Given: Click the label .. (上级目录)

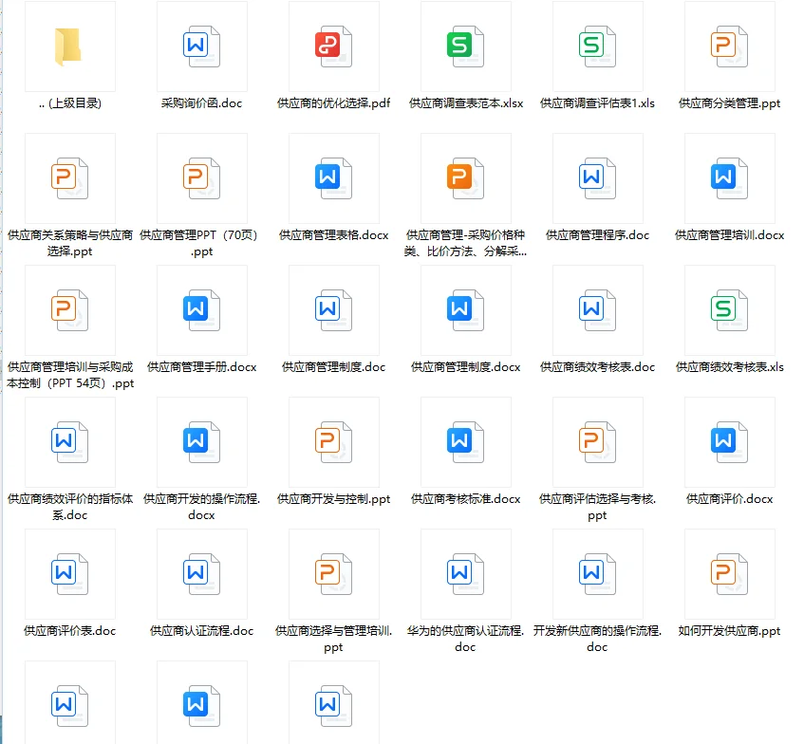Looking at the screenshot, I should pyautogui.click(x=69, y=103).
